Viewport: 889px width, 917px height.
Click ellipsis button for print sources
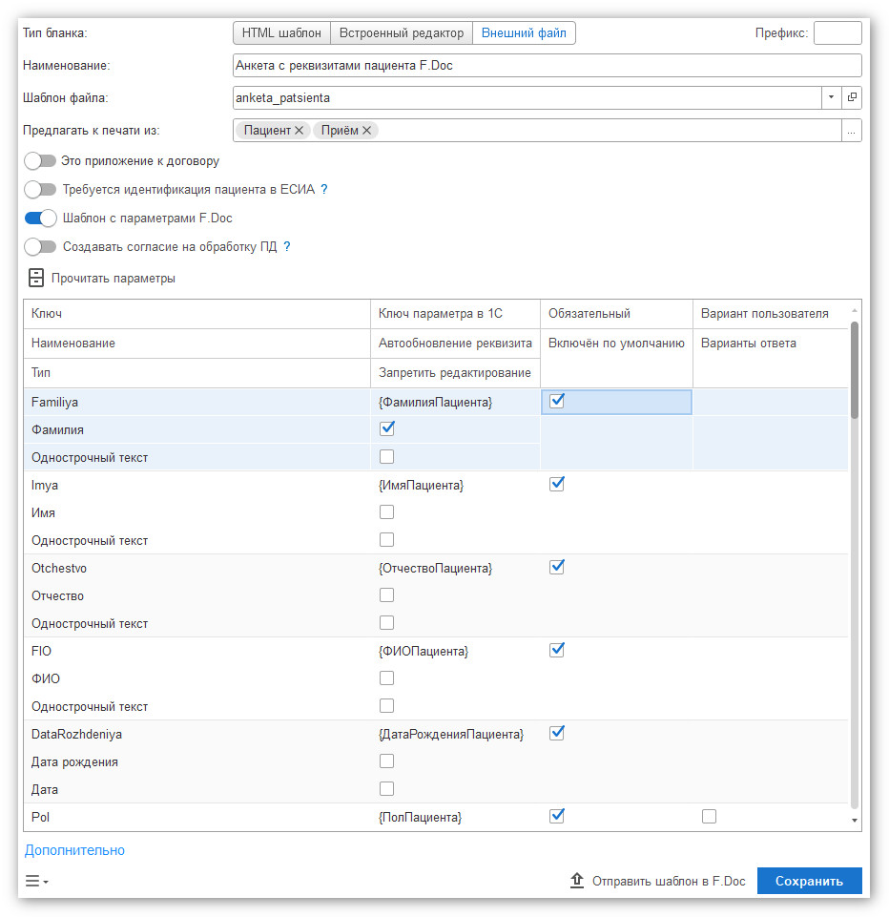point(852,131)
